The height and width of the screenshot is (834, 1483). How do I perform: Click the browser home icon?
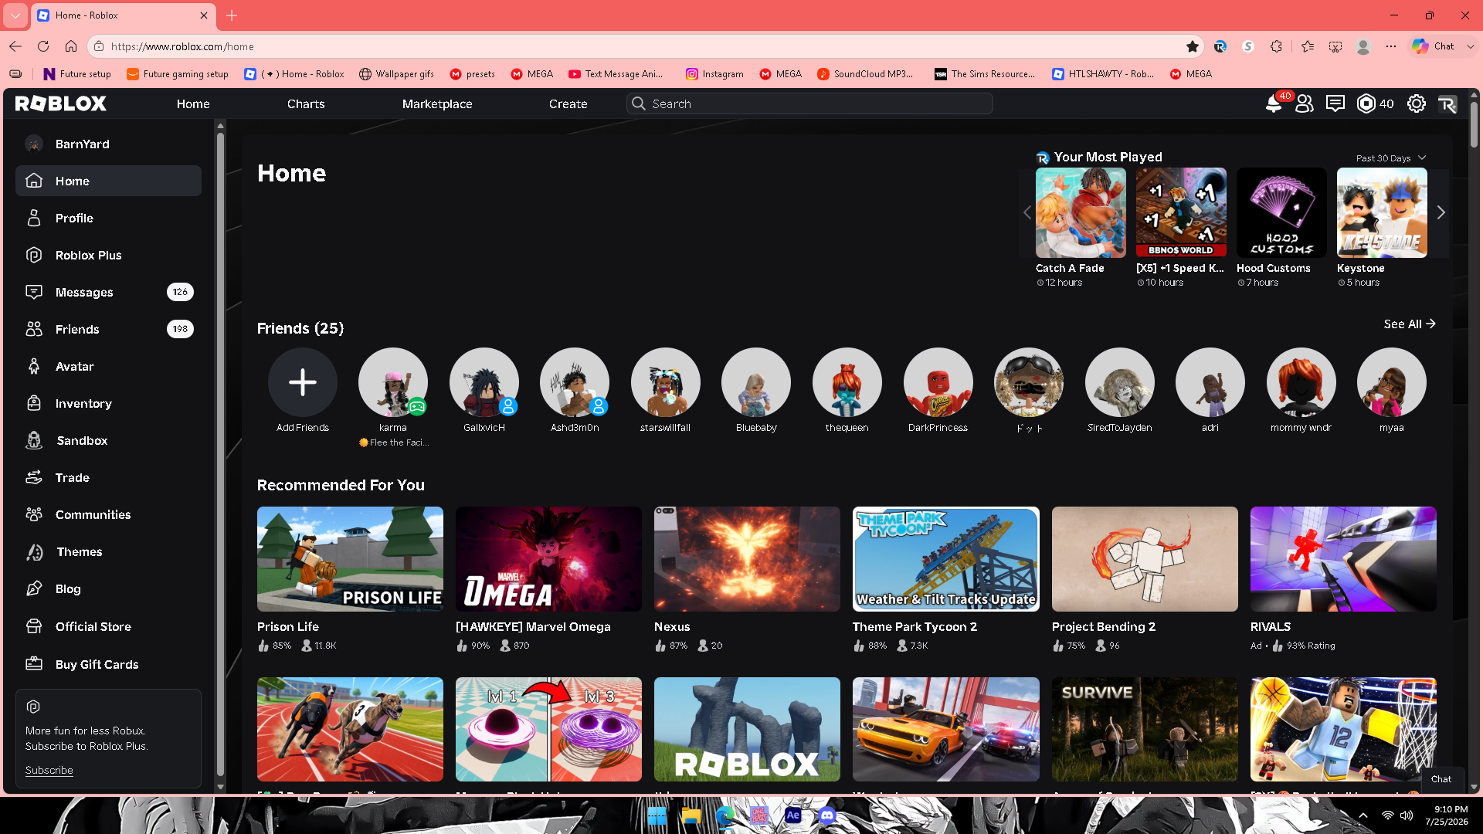pyautogui.click(x=71, y=46)
